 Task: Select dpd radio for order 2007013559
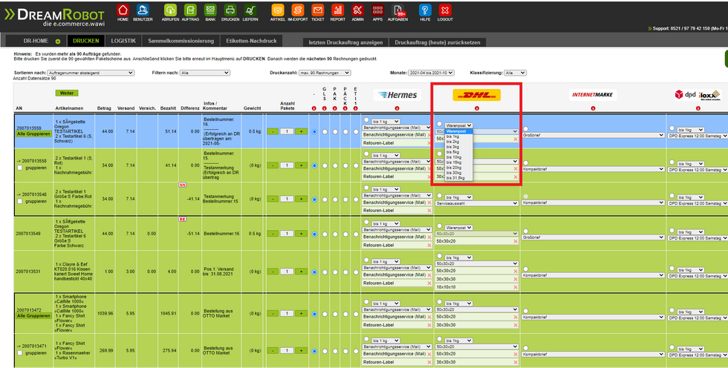pyautogui.click(x=672, y=128)
